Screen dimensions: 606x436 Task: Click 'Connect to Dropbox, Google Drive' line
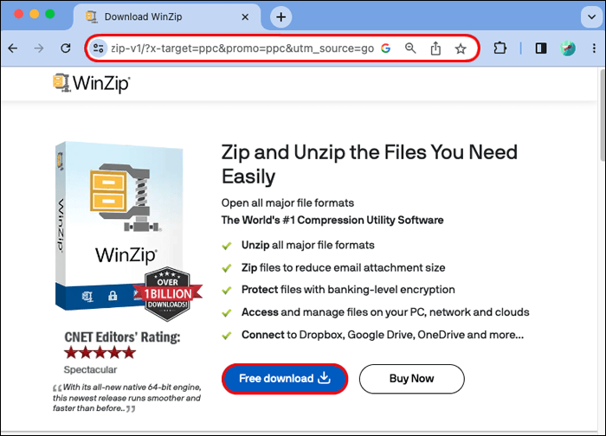(383, 335)
